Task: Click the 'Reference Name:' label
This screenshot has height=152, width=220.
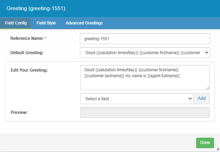Action: [27, 38]
